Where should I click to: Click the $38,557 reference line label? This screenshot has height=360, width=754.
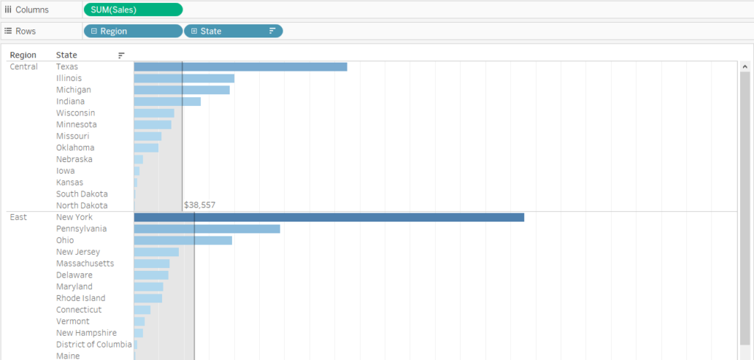coord(200,205)
